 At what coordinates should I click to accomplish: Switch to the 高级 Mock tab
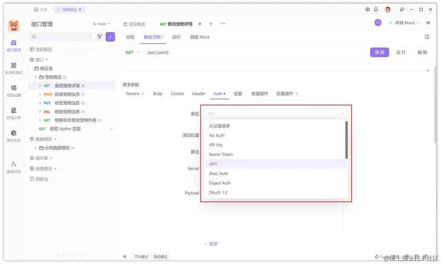coord(199,37)
